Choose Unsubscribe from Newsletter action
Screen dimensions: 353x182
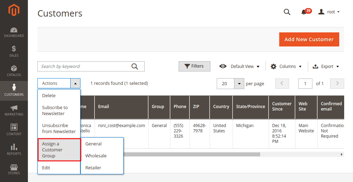(x=59, y=128)
